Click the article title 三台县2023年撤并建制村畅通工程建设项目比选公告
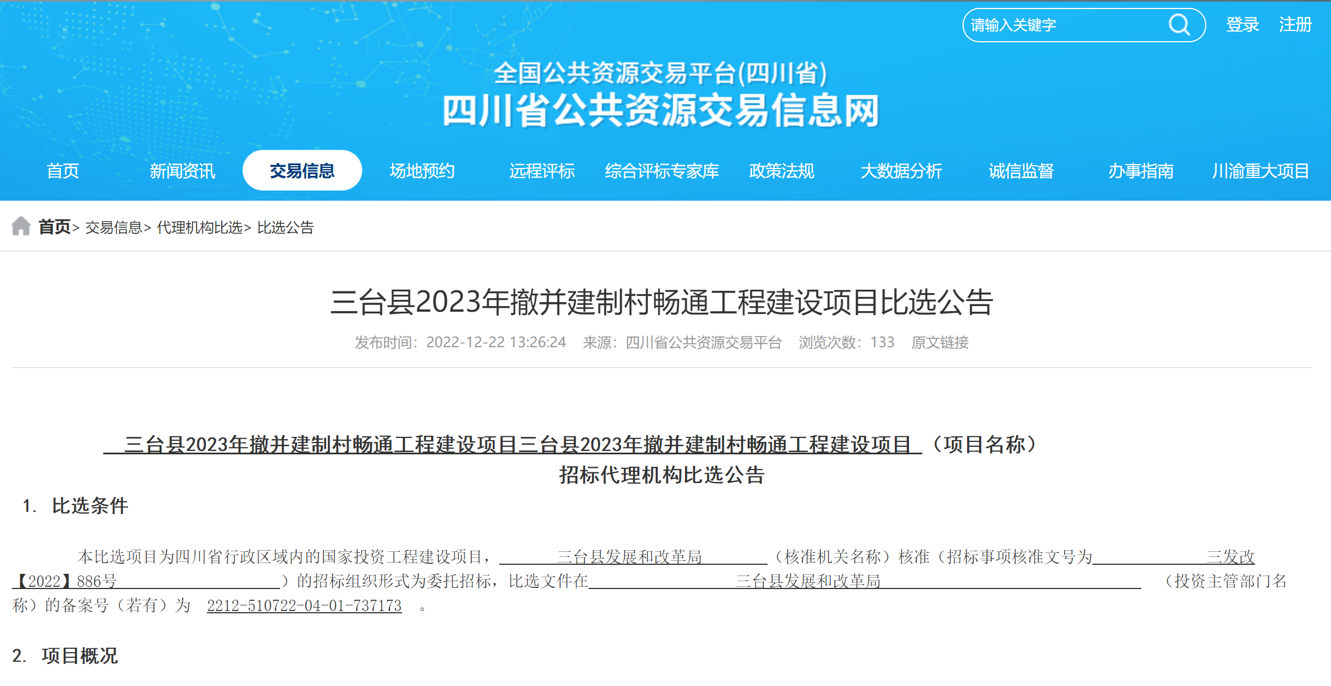 (x=661, y=302)
